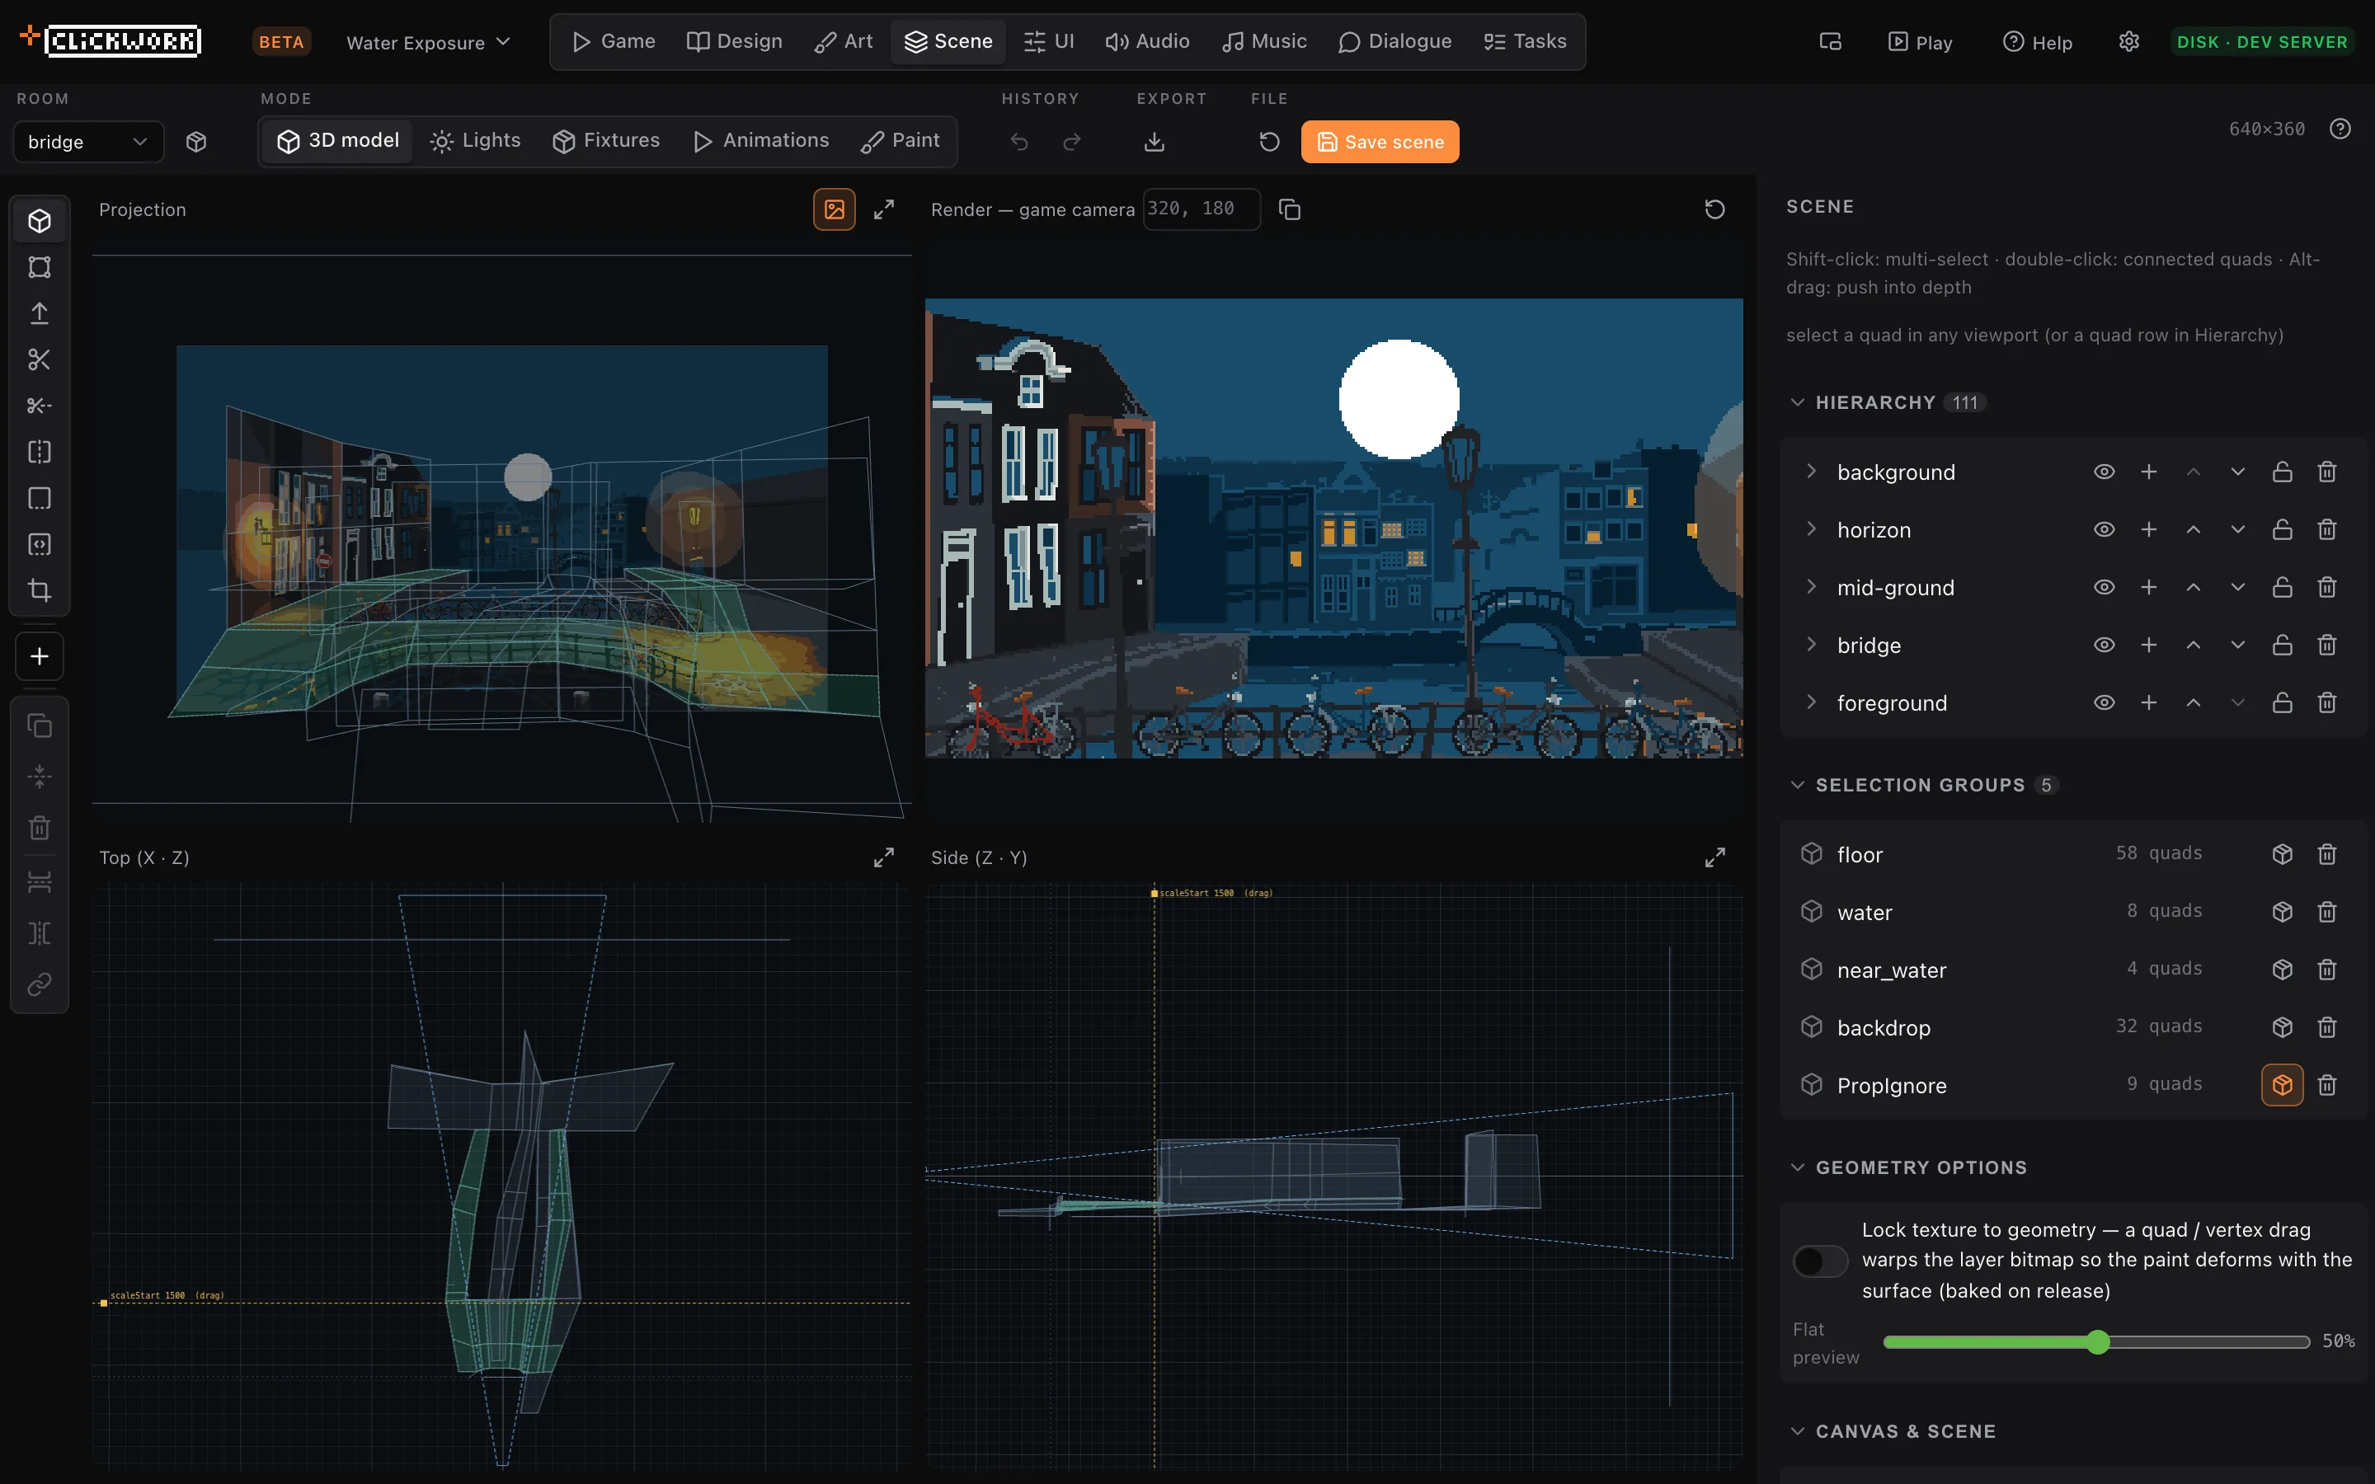Image resolution: width=2375 pixels, height=1484 pixels.
Task: Click the DISK · DEV SERVER status badge
Action: [2261, 42]
